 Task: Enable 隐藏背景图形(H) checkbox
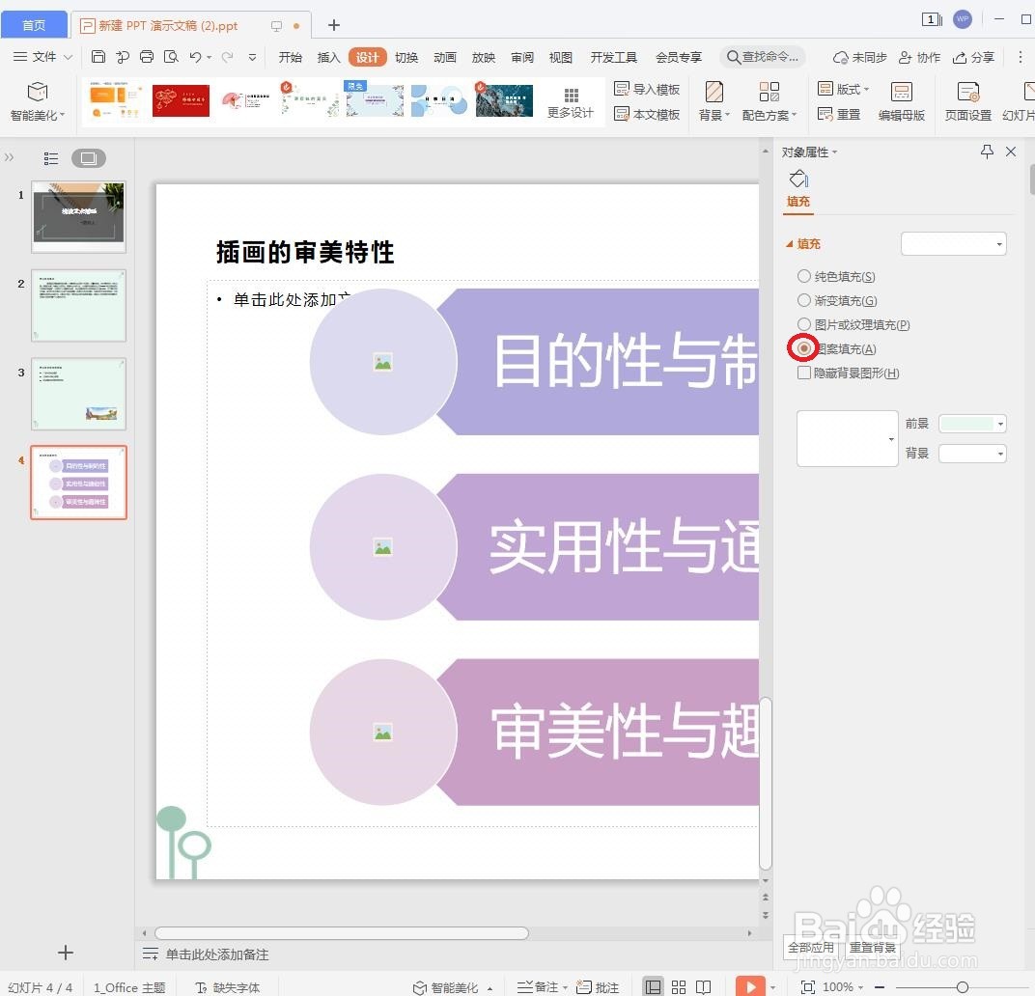click(x=803, y=373)
